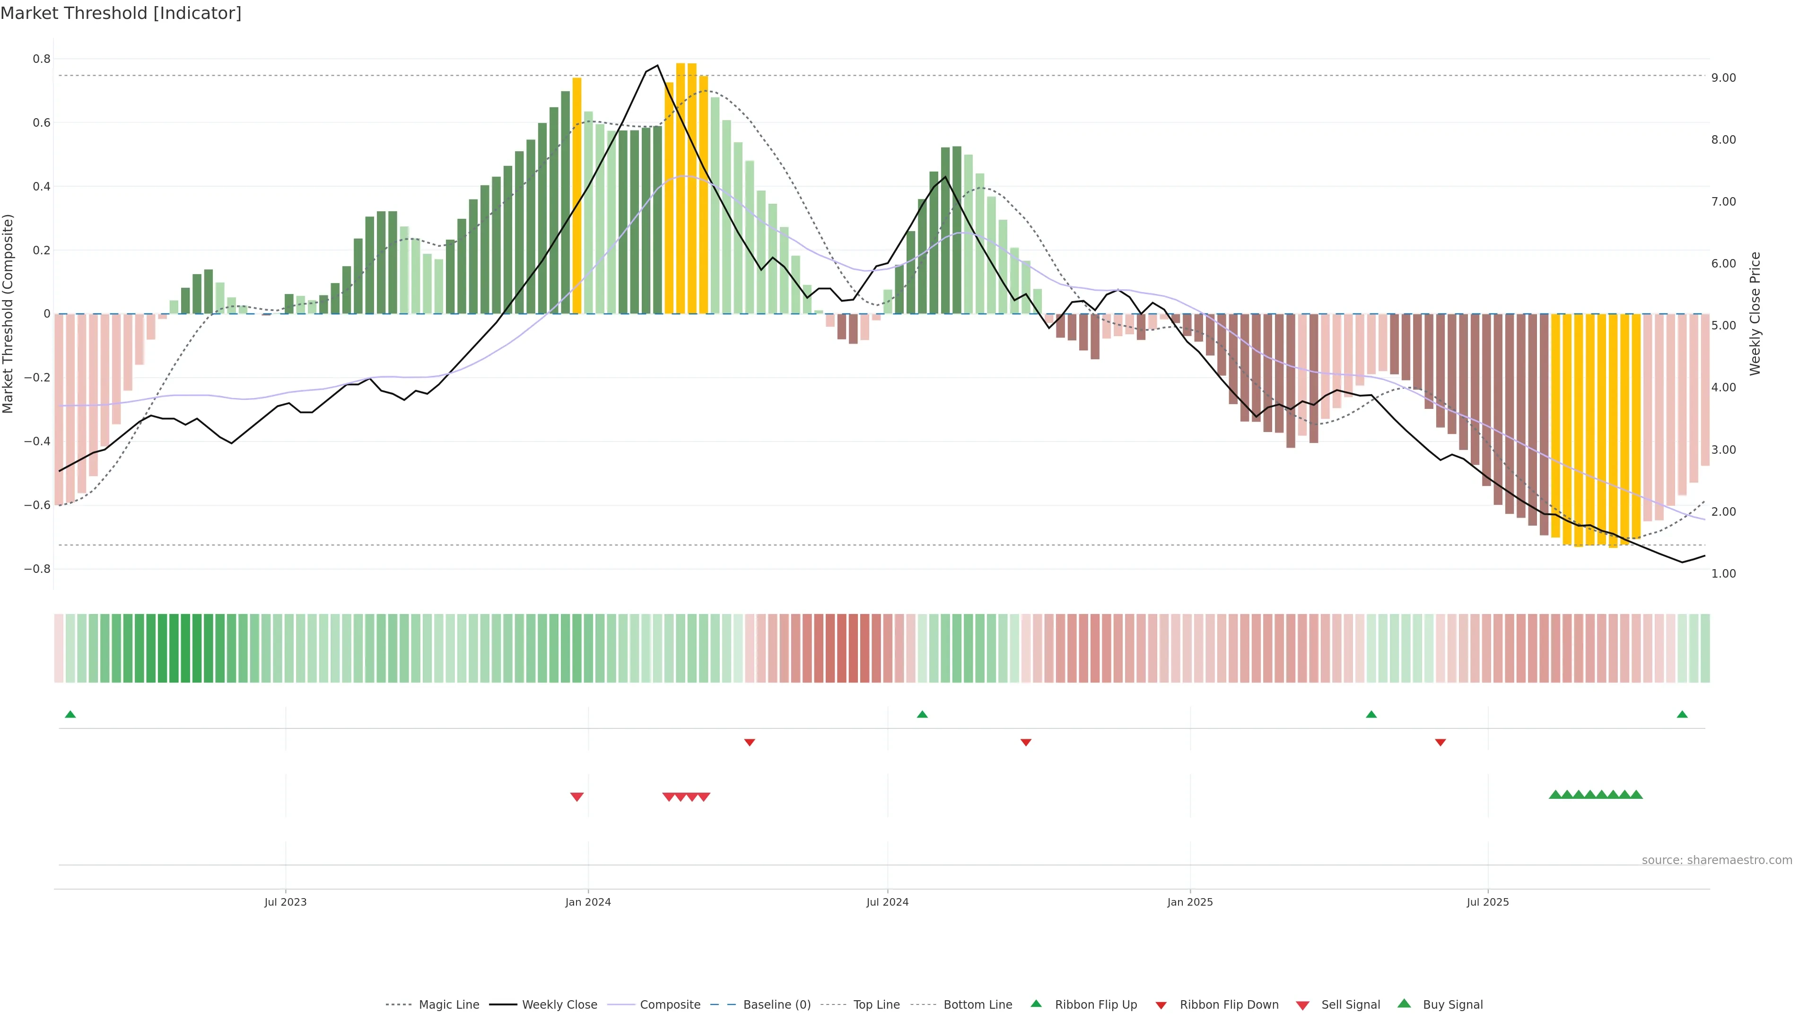Click the Jul 2023 axis label
This screenshot has height=1021, width=1816.
pyautogui.click(x=286, y=902)
